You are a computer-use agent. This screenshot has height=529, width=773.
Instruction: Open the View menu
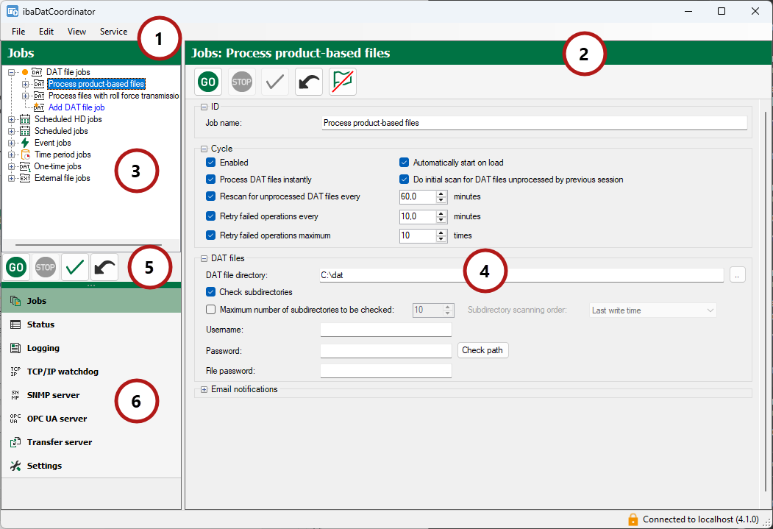(x=76, y=31)
